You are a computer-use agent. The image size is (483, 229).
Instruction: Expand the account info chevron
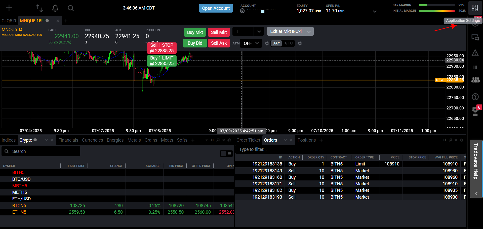point(375,11)
